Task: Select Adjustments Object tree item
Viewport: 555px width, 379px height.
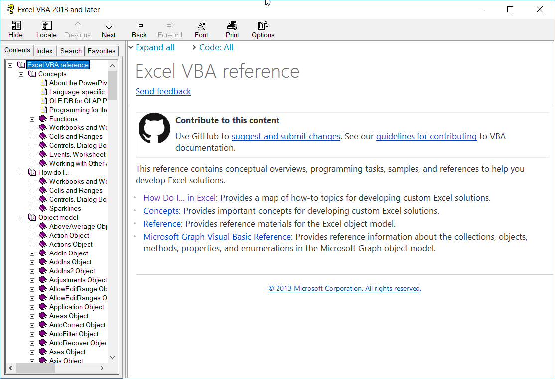Action: [x=78, y=280]
